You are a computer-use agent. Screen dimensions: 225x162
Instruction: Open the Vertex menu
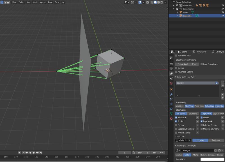coord(43,2)
